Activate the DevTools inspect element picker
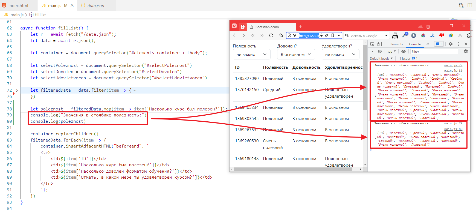This screenshot has height=210, width=476. [x=372, y=44]
